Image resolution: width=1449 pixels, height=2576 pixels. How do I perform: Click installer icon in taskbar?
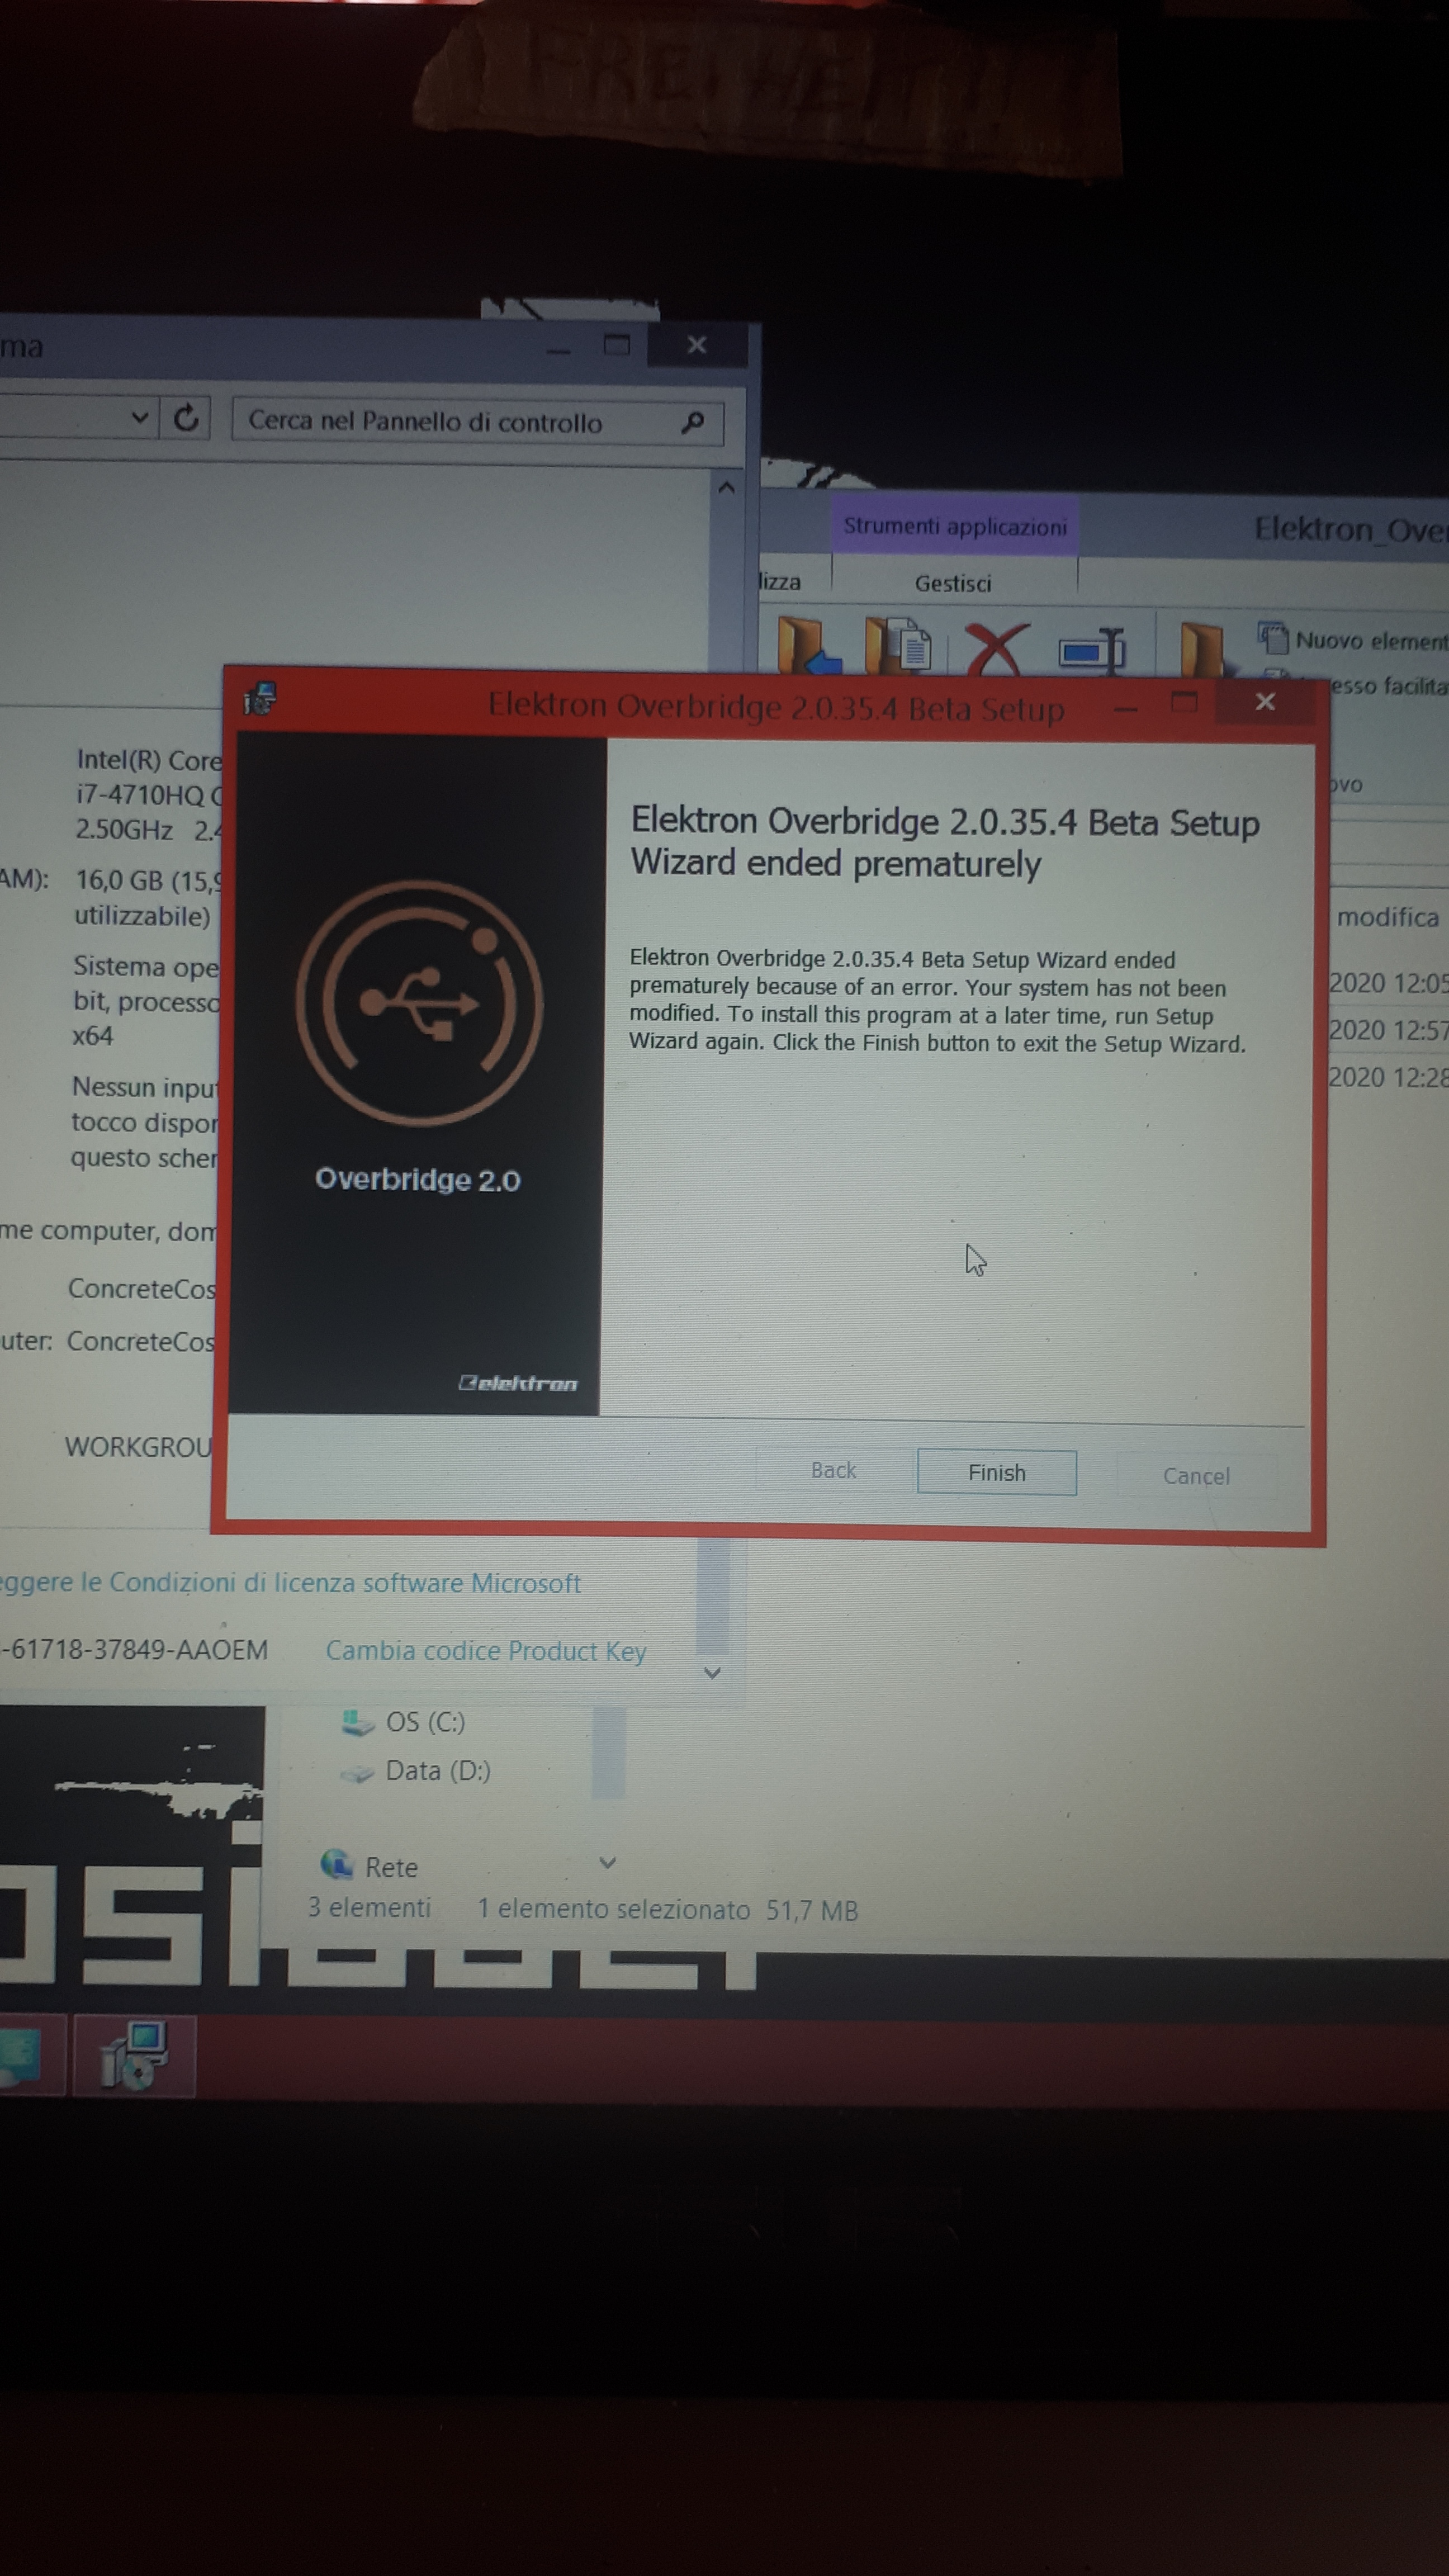134,2055
